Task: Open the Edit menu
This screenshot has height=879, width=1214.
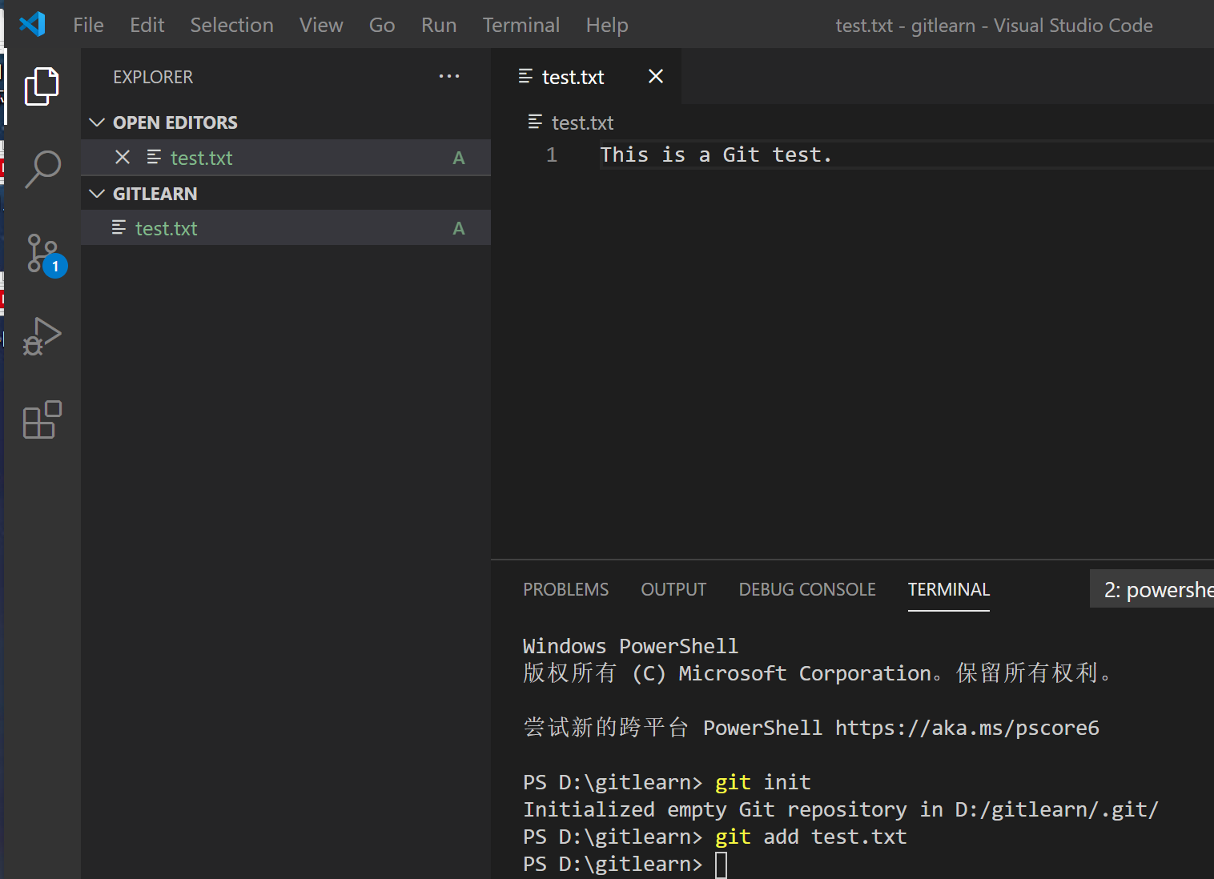Action: [147, 25]
